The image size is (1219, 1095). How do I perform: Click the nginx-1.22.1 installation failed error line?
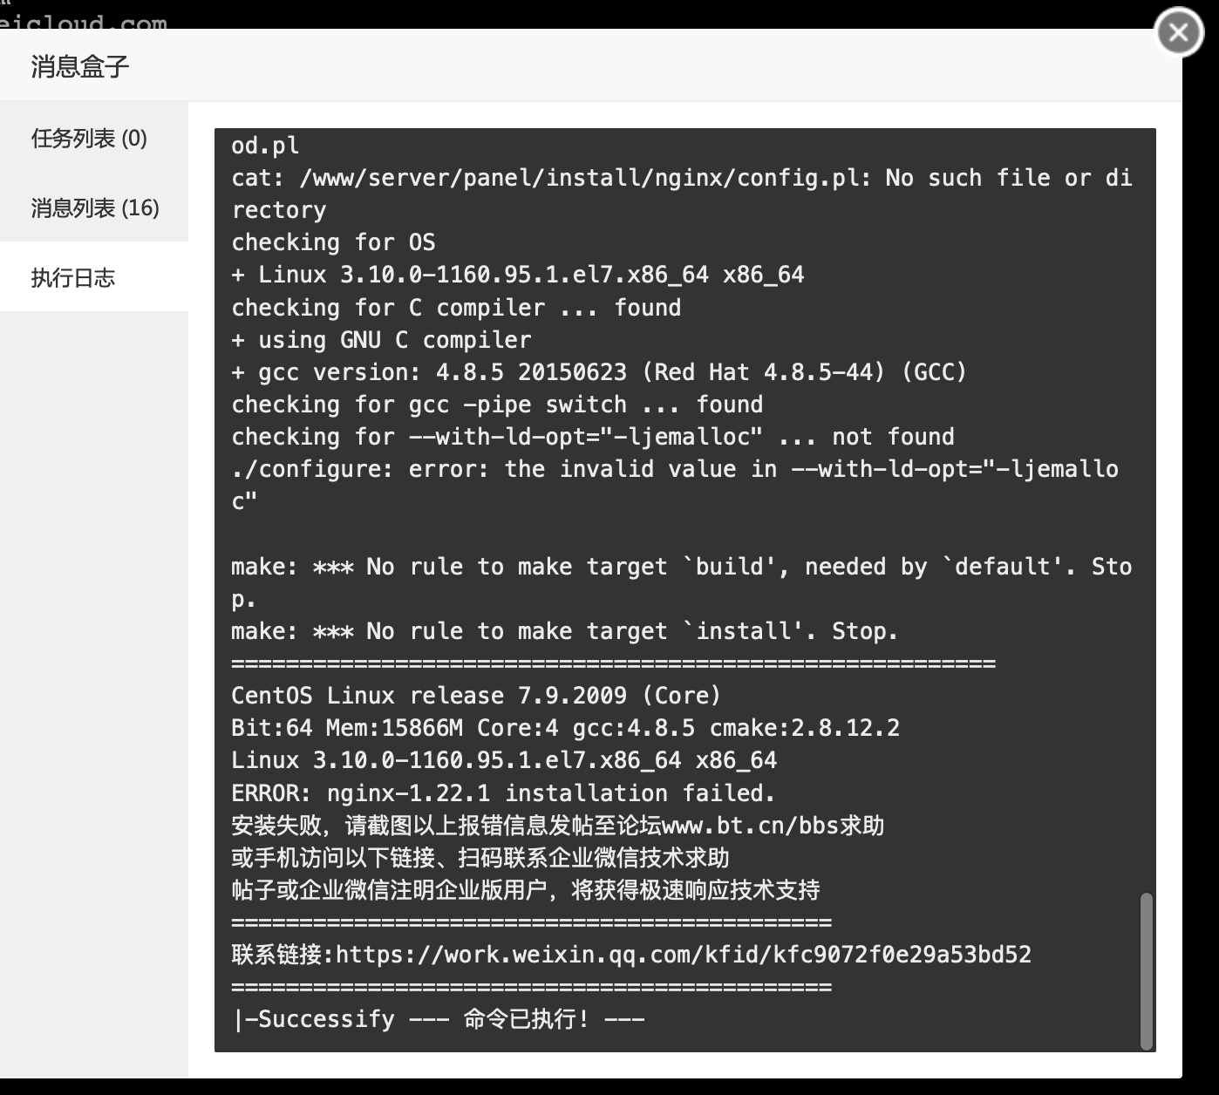coord(503,793)
